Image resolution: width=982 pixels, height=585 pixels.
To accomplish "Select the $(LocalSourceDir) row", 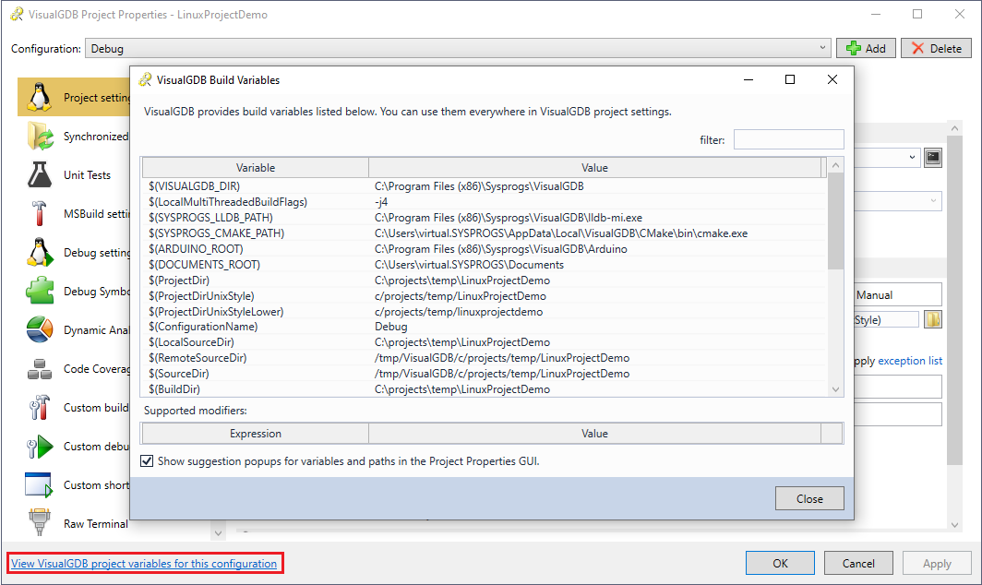I will pyautogui.click(x=485, y=342).
